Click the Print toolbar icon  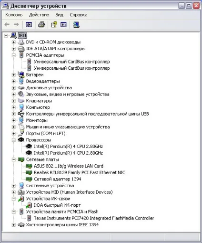[41, 24]
